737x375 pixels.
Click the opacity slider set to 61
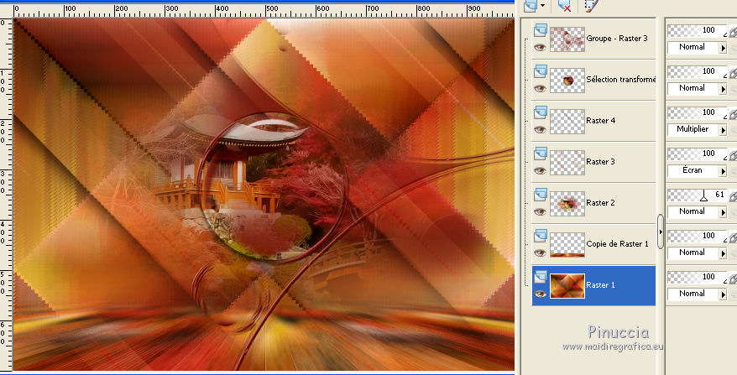pos(697,195)
